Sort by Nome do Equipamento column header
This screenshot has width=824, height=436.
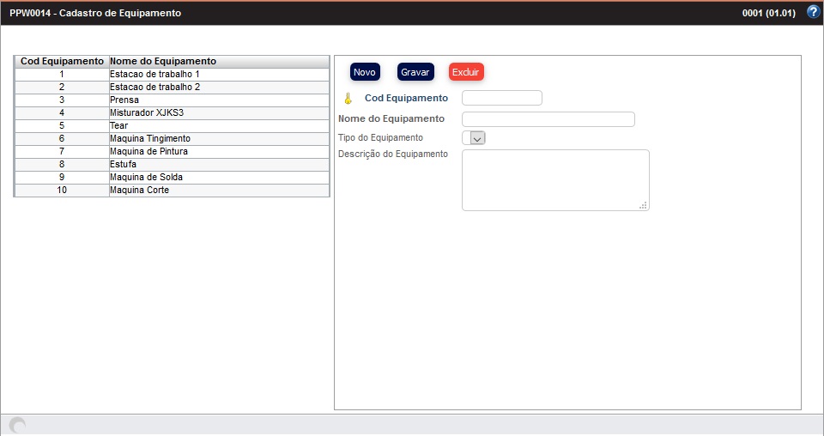click(x=163, y=62)
